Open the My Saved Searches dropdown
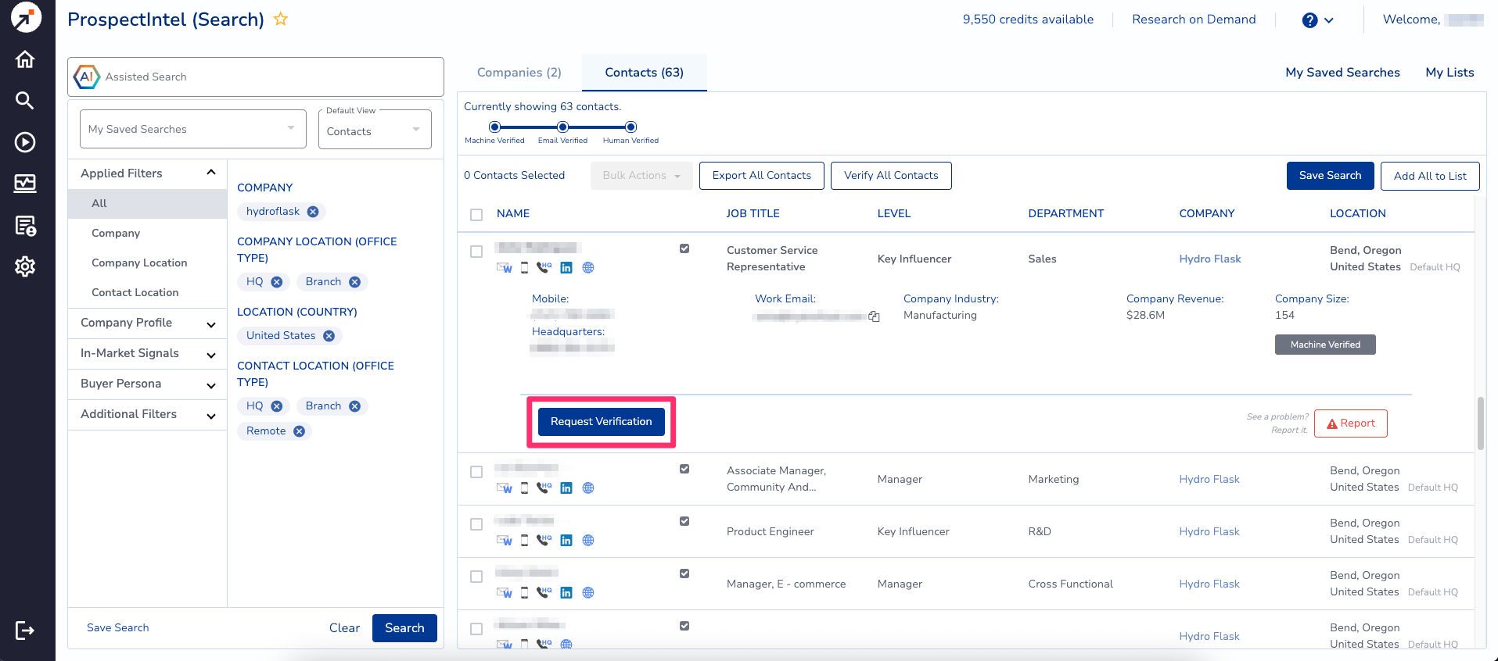Viewport: 1498px width, 661px height. pos(193,129)
